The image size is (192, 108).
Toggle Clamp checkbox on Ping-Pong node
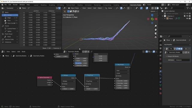coord(86,84)
